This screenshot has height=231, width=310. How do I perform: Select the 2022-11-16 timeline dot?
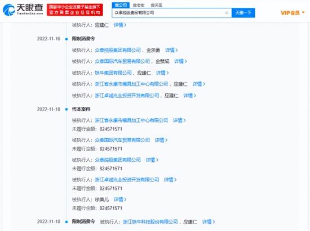pyautogui.click(x=67, y=39)
